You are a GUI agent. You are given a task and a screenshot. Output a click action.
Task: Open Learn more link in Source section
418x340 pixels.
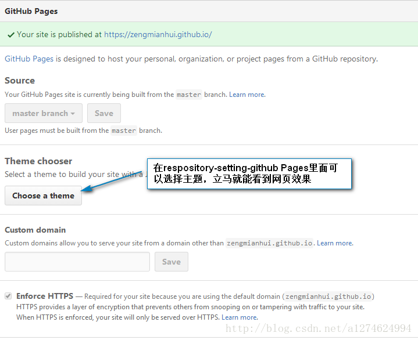[247, 95]
